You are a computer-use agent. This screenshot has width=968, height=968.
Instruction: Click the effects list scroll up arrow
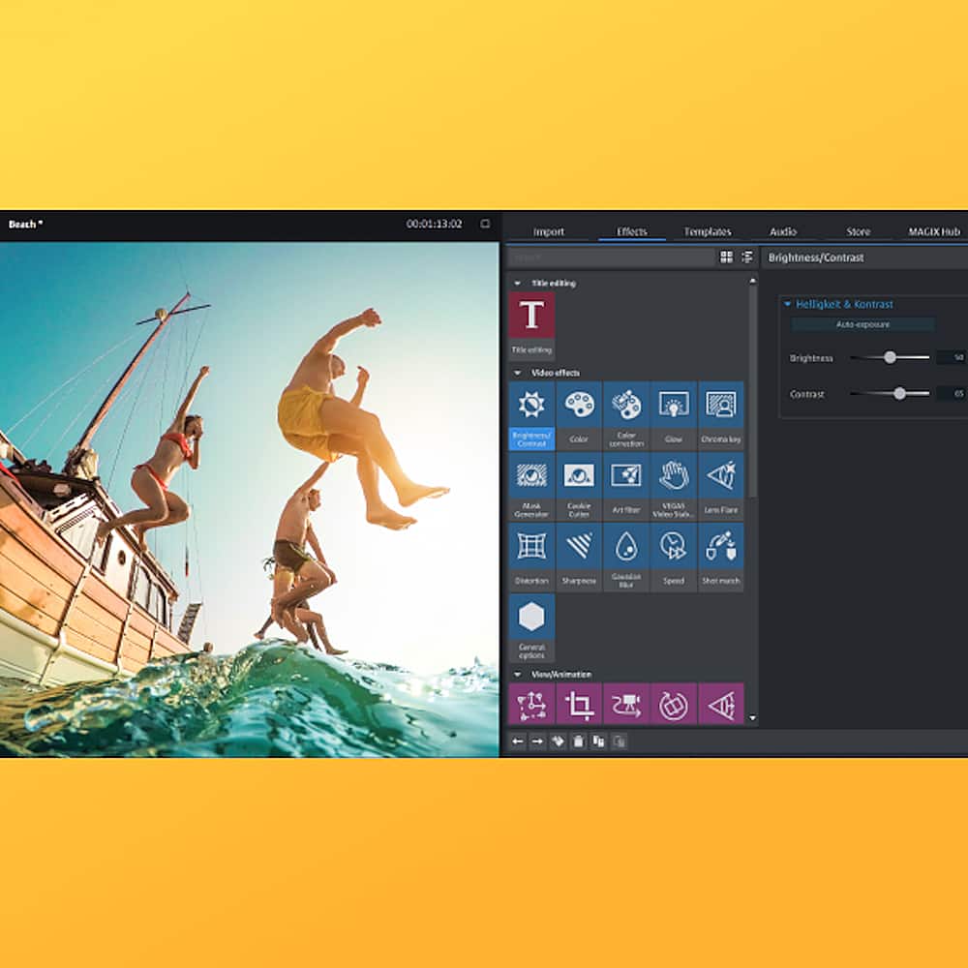[x=752, y=281]
